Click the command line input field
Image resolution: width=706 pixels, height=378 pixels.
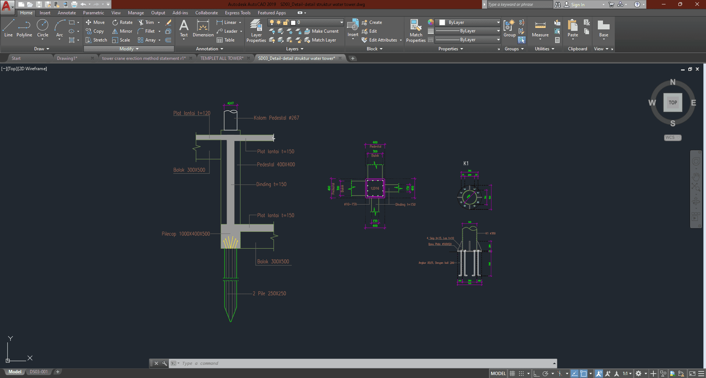(364, 363)
